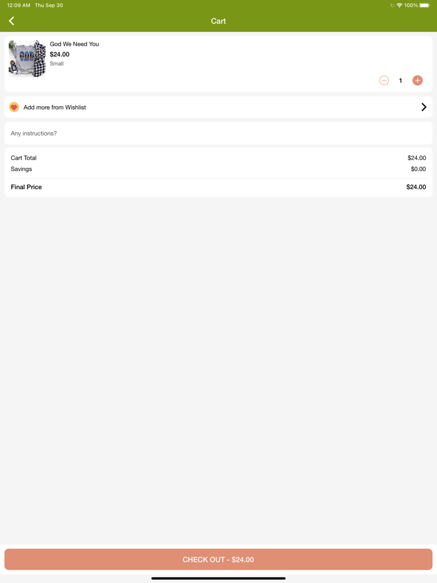Tap the Cart header title
Image resolution: width=437 pixels, height=583 pixels.
pyautogui.click(x=219, y=21)
